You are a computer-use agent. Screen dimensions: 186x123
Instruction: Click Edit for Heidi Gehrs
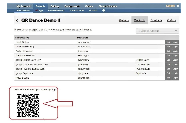[168, 42]
